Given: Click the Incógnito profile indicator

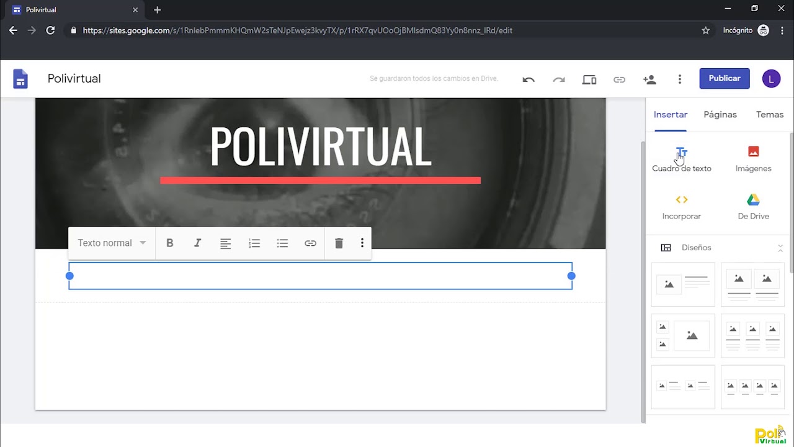Looking at the screenshot, I should point(746,30).
